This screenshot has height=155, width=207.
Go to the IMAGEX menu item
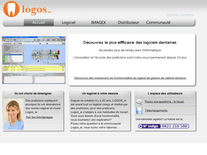[x=99, y=22]
